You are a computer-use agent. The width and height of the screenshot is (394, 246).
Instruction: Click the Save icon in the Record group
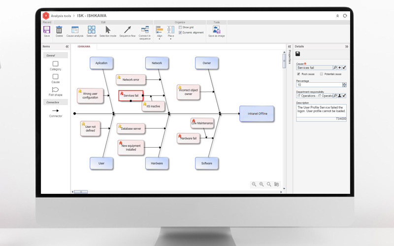47,30
